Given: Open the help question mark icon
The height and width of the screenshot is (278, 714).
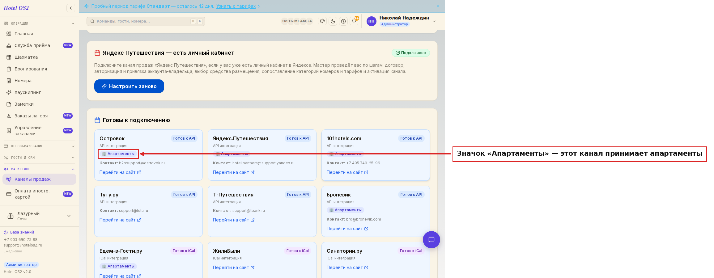Looking at the screenshot, I should click(x=343, y=21).
